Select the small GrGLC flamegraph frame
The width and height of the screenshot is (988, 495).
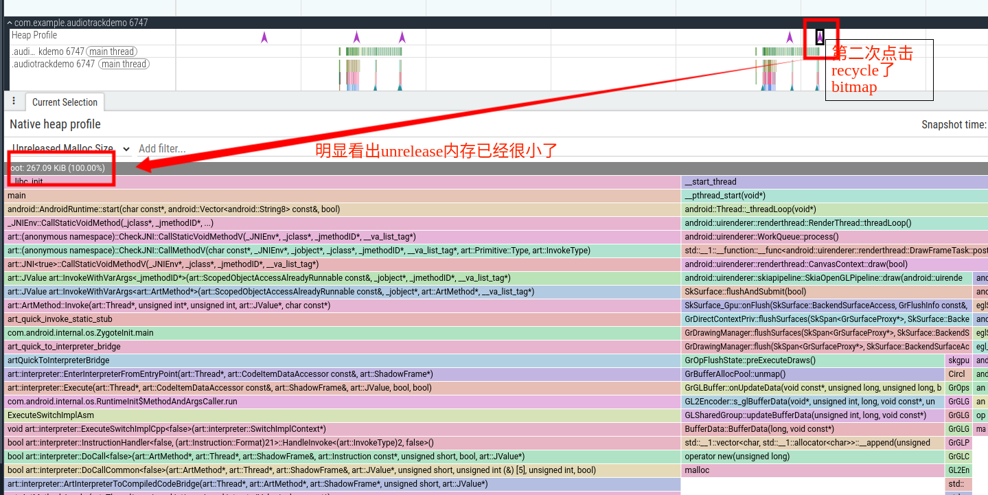click(x=959, y=457)
